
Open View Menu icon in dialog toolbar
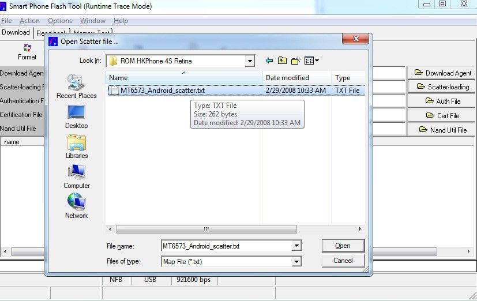(x=311, y=61)
